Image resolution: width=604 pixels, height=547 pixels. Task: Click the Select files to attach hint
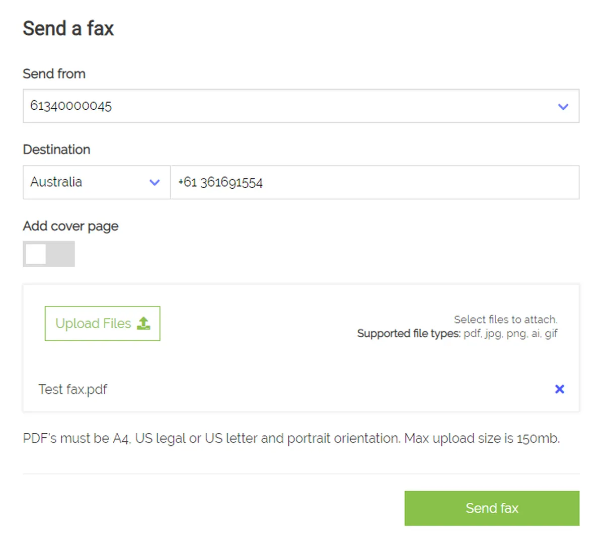(505, 320)
